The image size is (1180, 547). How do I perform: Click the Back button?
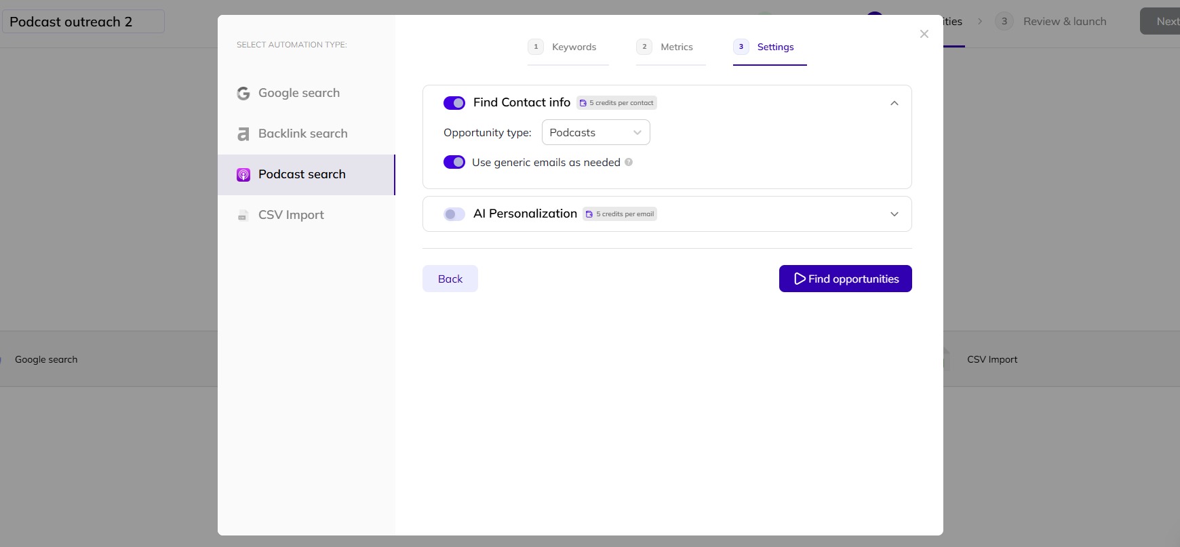[450, 279]
